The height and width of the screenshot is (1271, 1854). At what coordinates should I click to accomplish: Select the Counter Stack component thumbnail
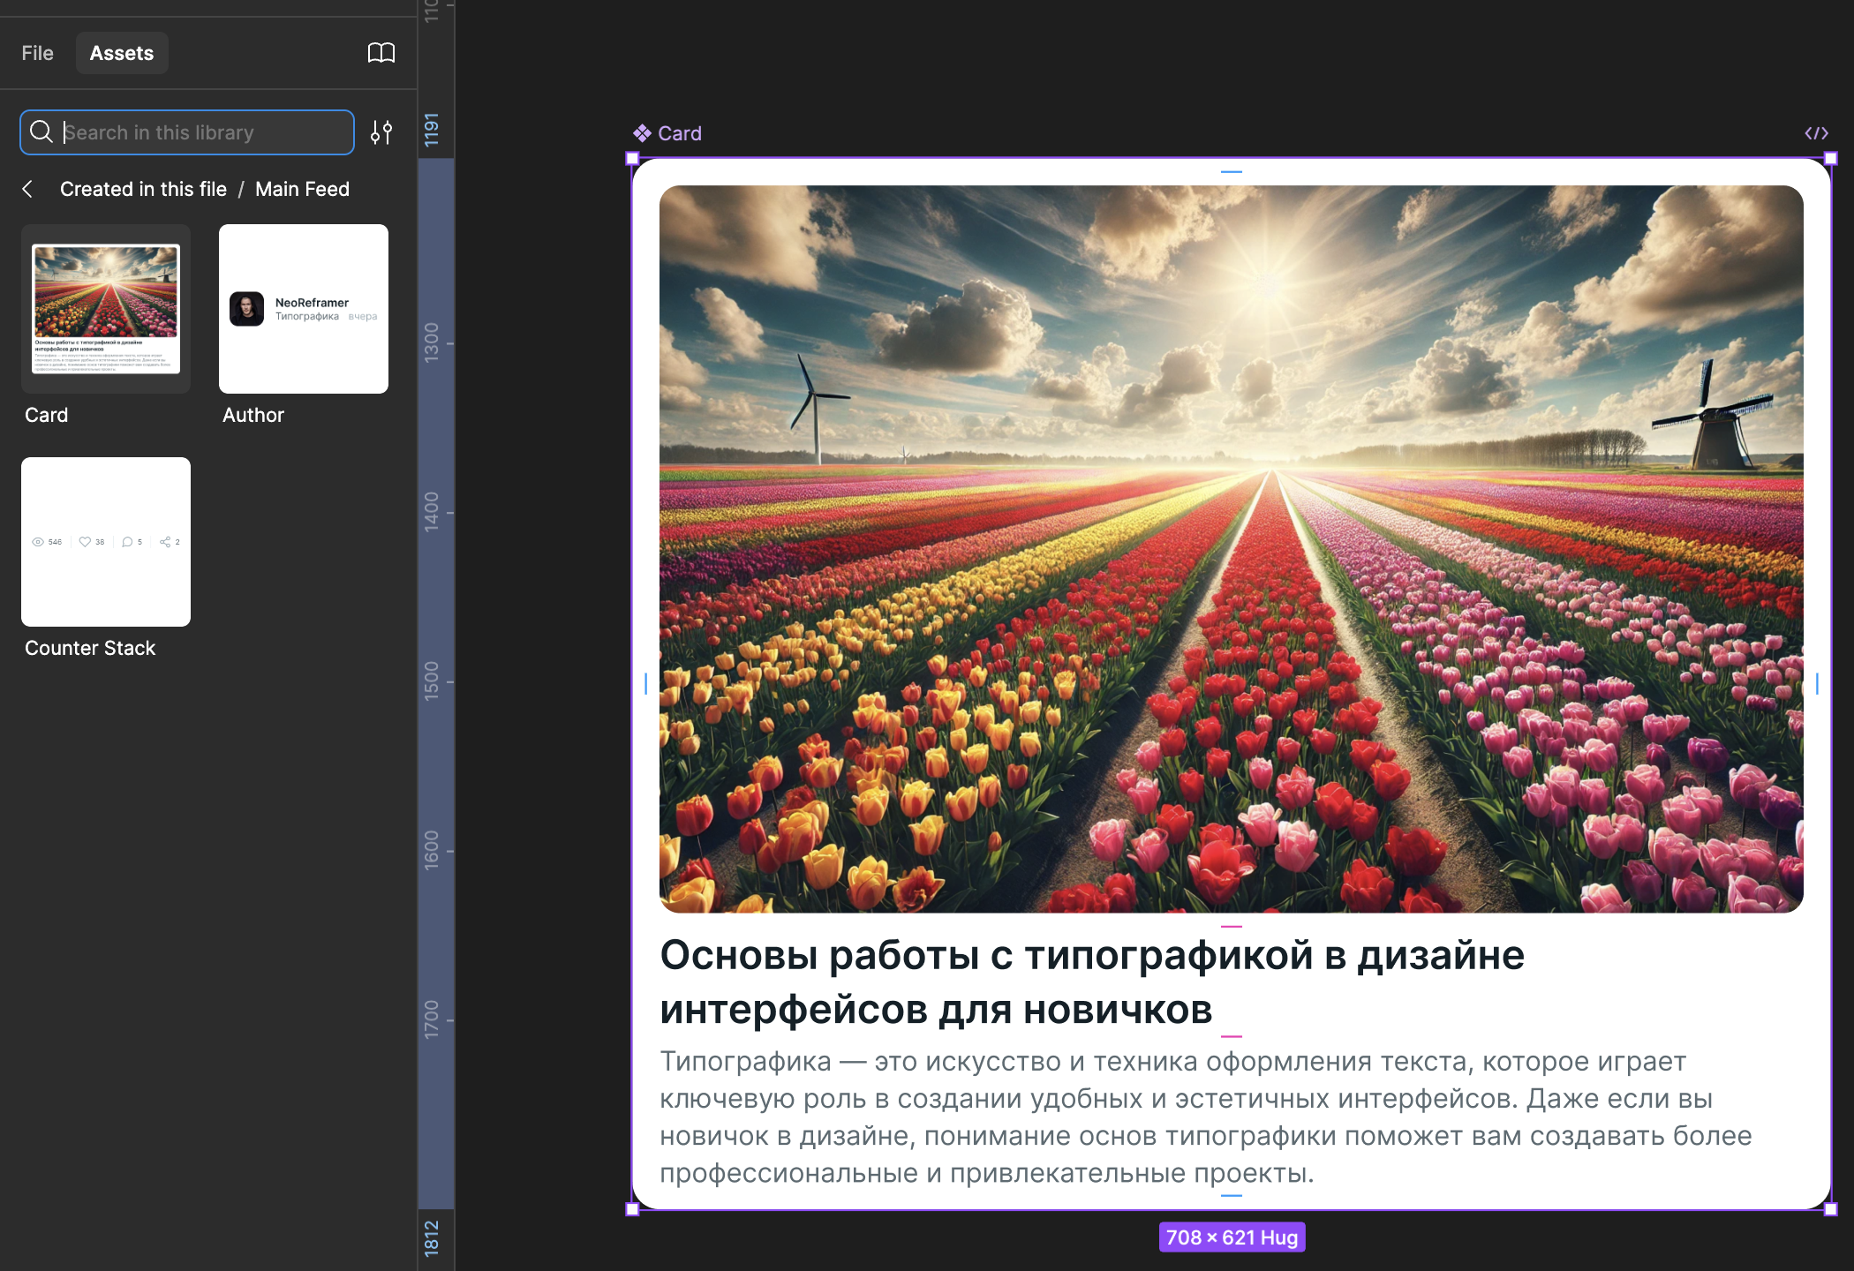pyautogui.click(x=106, y=542)
